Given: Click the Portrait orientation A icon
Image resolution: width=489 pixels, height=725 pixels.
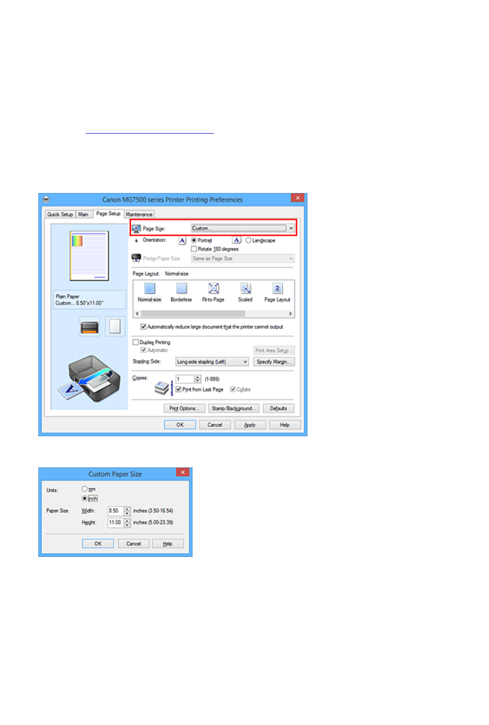Looking at the screenshot, I should [182, 240].
